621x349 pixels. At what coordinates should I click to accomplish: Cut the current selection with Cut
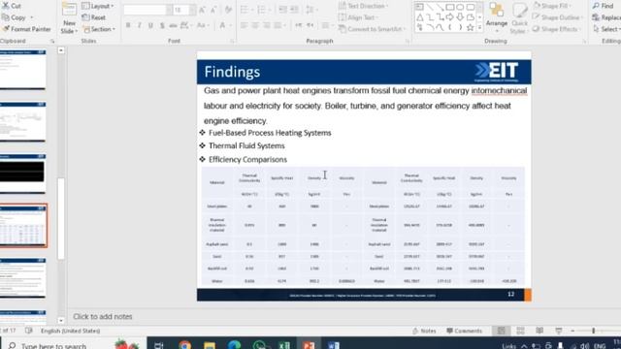point(12,6)
